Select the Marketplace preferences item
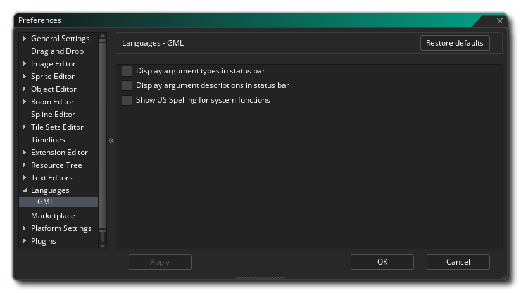Image resolution: width=521 pixels, height=293 pixels. coord(53,216)
